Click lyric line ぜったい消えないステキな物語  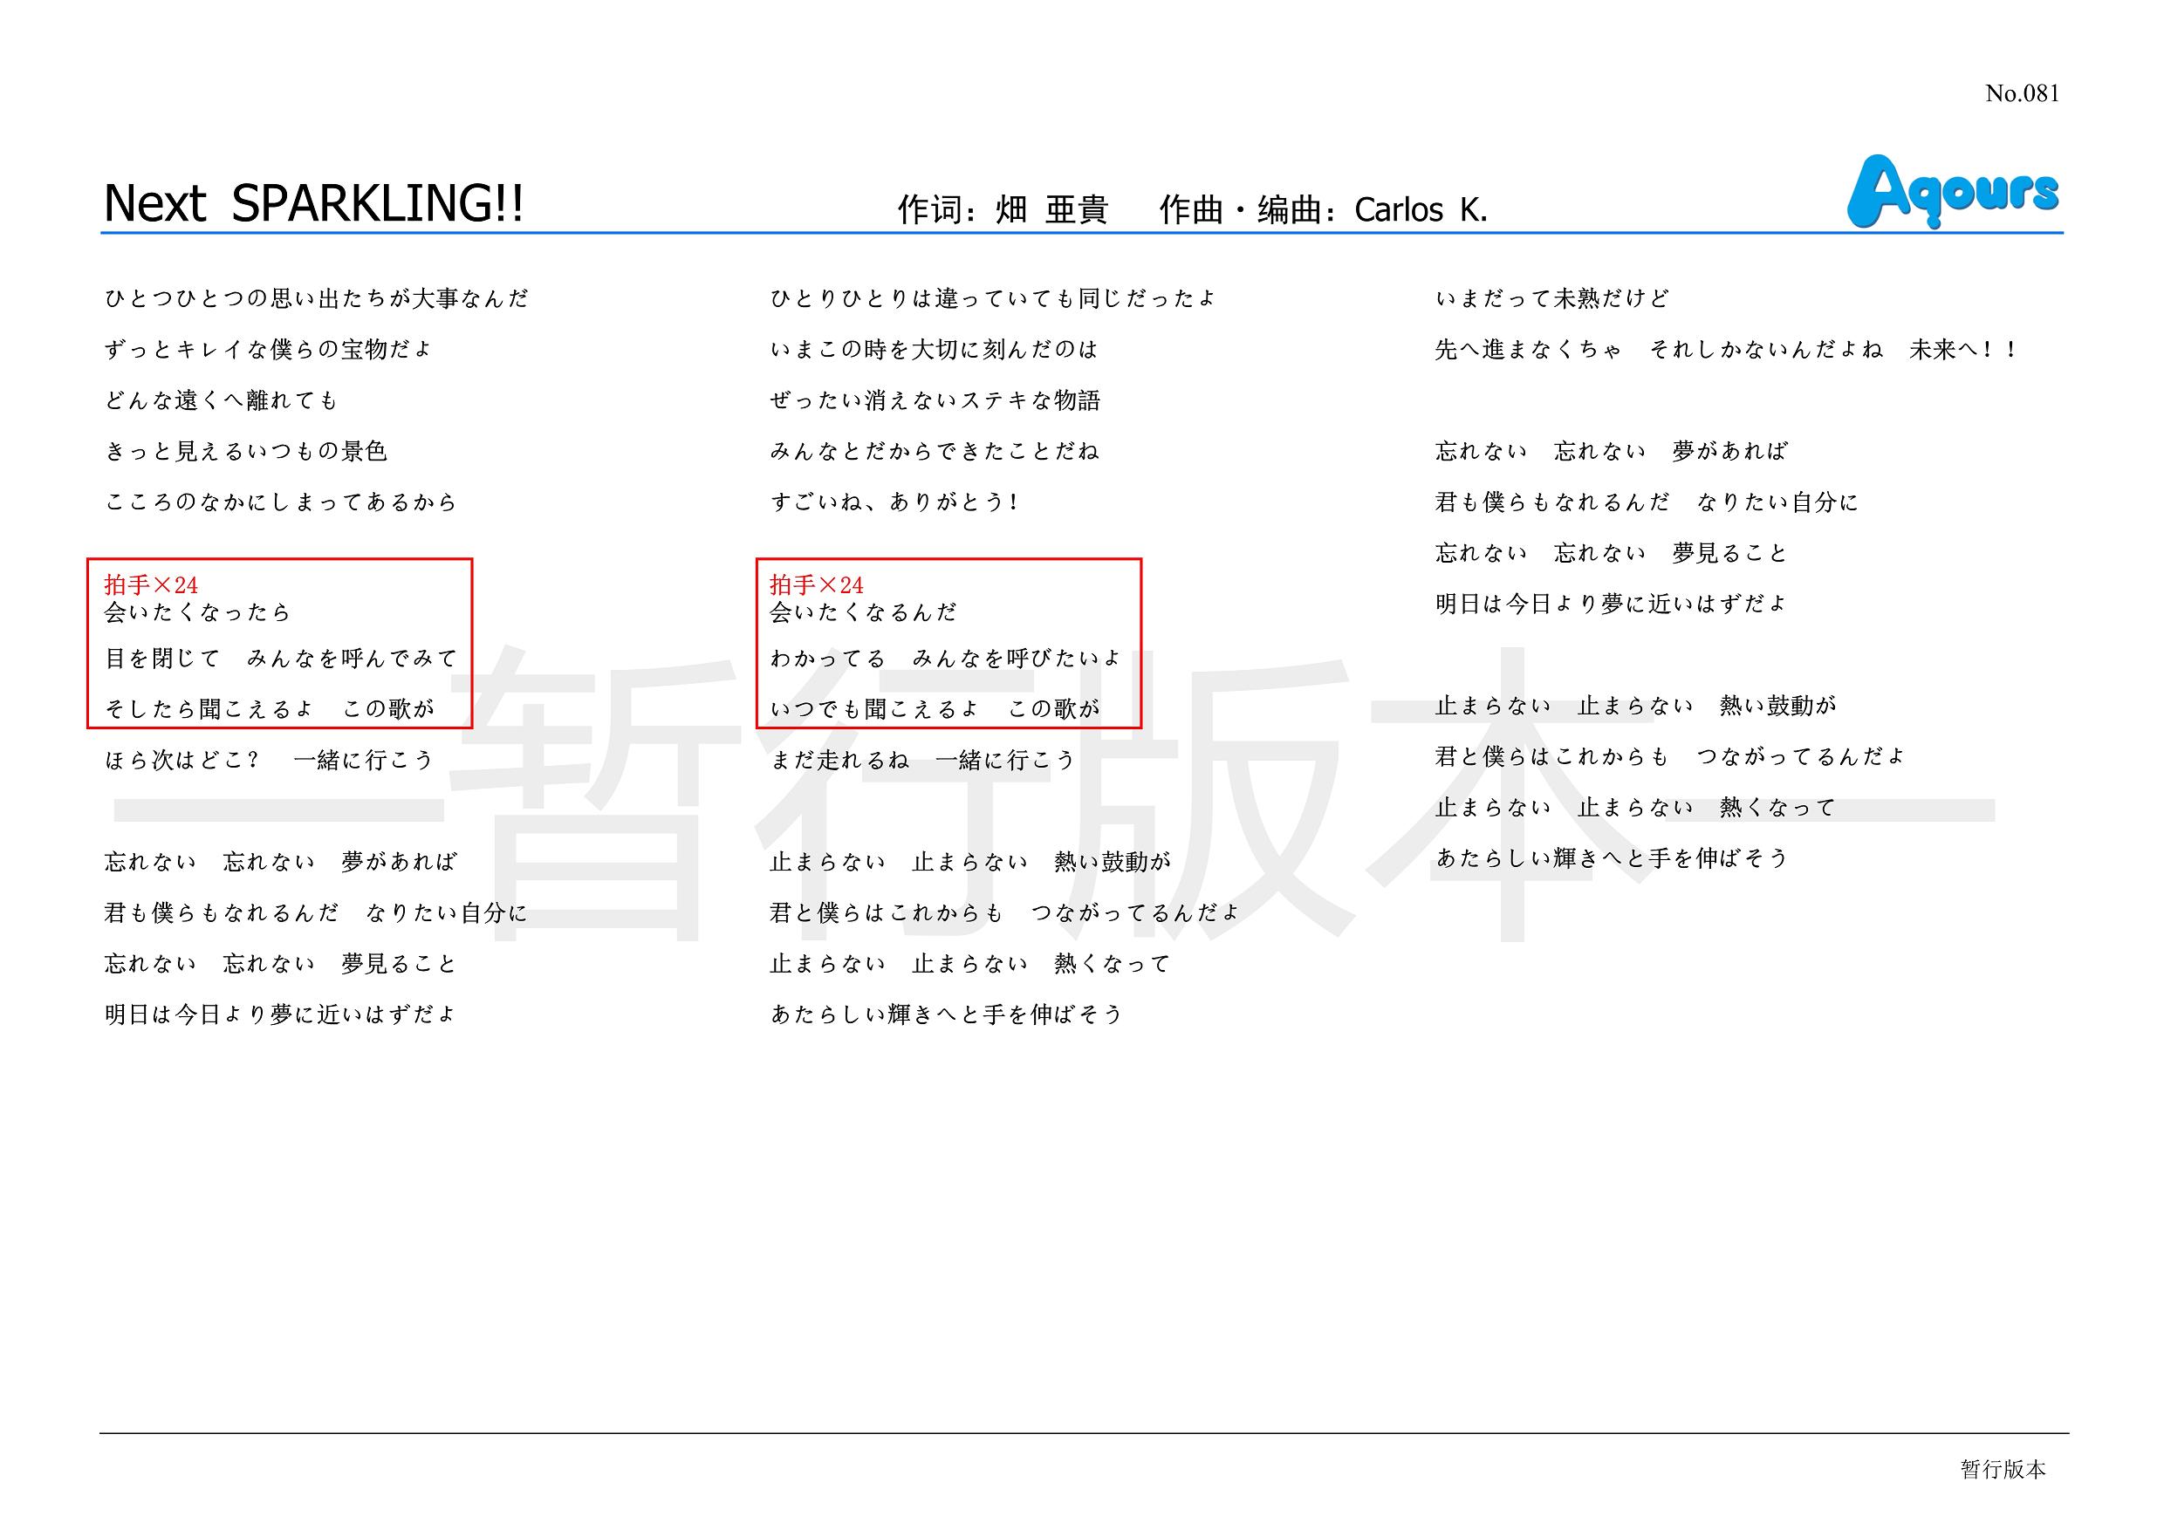(x=935, y=400)
